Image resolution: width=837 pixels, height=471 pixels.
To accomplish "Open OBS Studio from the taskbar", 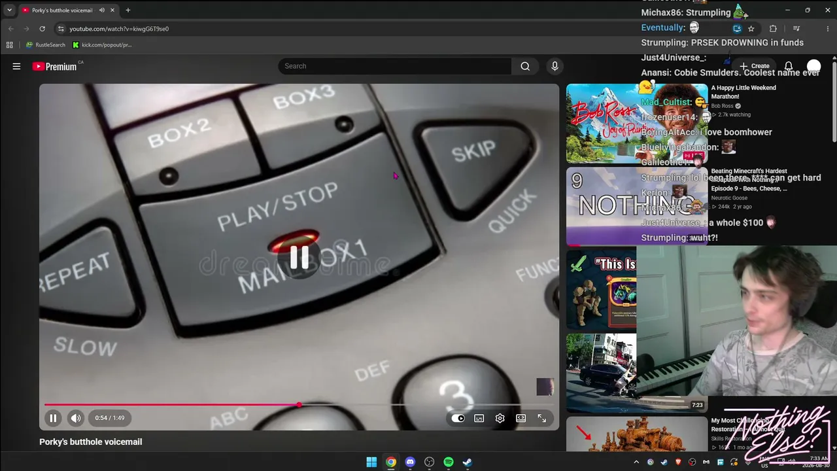I will coord(429,462).
